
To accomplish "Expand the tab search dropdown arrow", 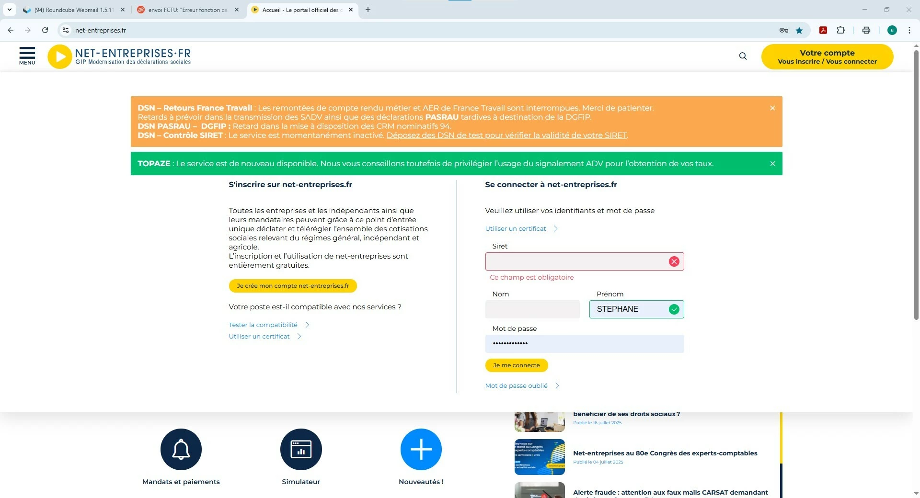I will point(9,10).
